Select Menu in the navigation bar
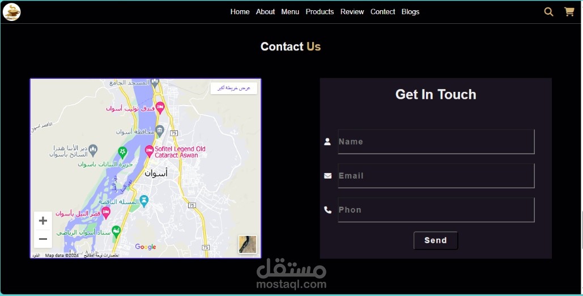Screen dimensions: 583x296 (290, 12)
